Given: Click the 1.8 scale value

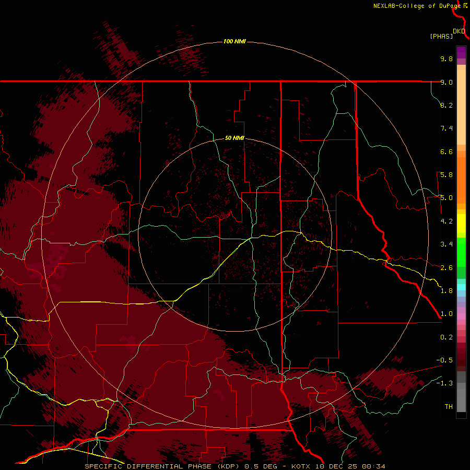Looking at the screenshot, I should 446,291.
